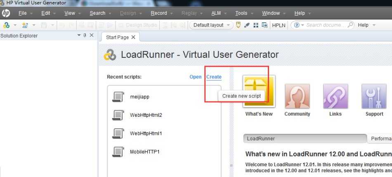Open the File menu
Screen dimensions: 392x177
23,13
